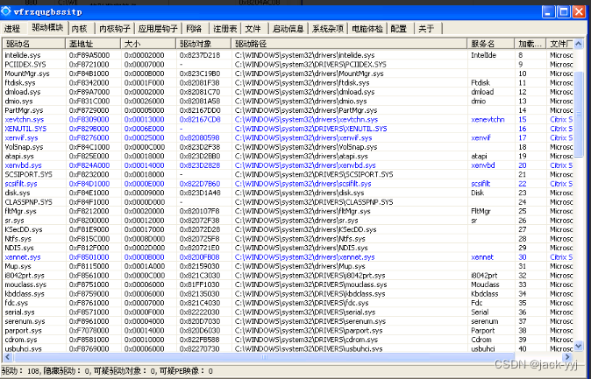Select the PartMgr.sys driver row
Viewport: 591px width, 379px height.
(288, 110)
